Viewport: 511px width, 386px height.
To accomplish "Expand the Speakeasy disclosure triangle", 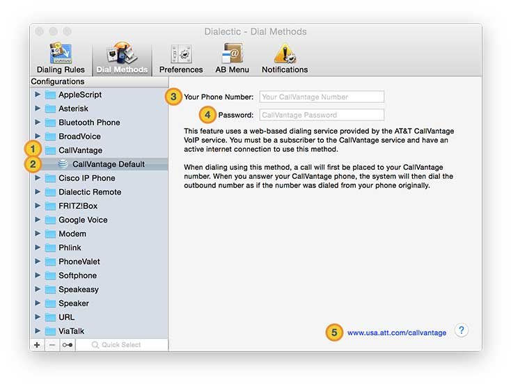I will (38, 289).
